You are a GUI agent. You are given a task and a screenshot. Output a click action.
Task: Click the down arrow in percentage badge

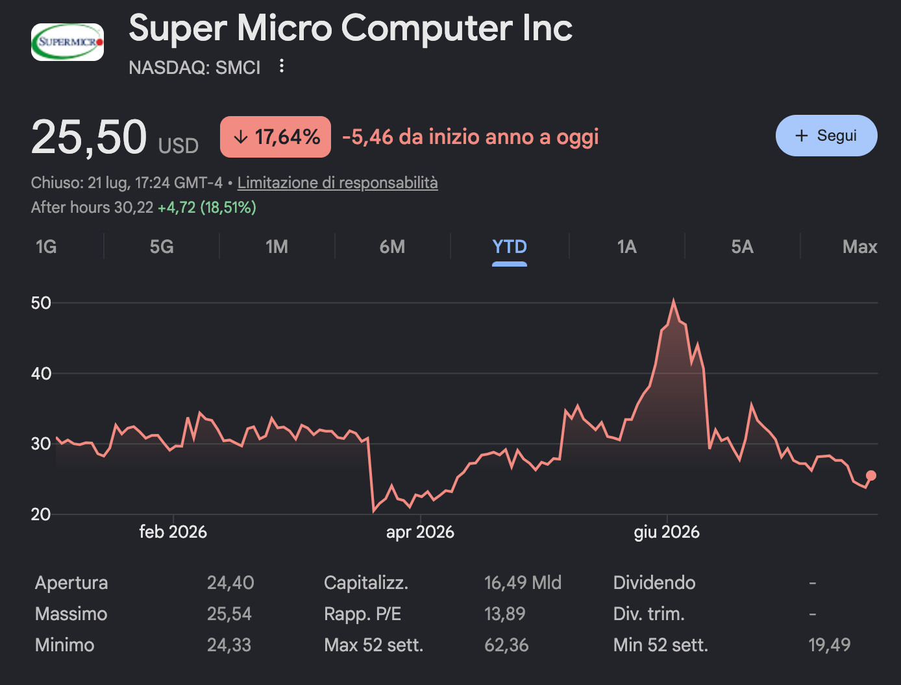241,137
